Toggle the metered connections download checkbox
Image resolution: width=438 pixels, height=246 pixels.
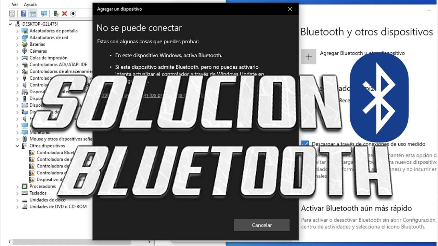305,144
